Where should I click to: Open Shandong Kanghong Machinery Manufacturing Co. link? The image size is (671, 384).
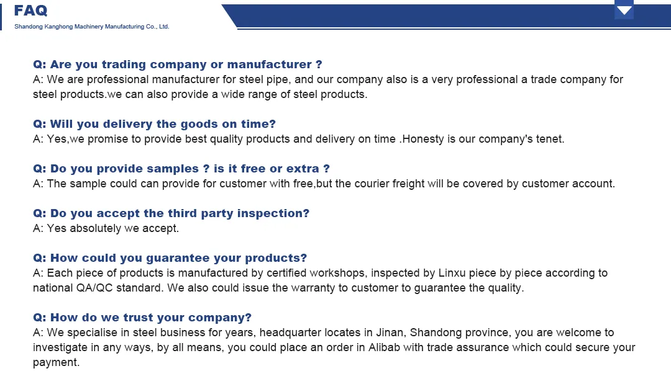pyautogui.click(x=91, y=27)
